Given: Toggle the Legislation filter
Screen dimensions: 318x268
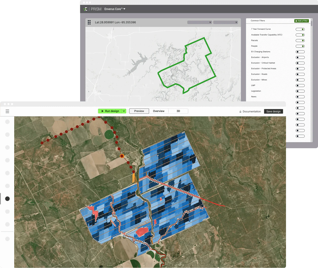Looking at the screenshot, I should [300, 91].
